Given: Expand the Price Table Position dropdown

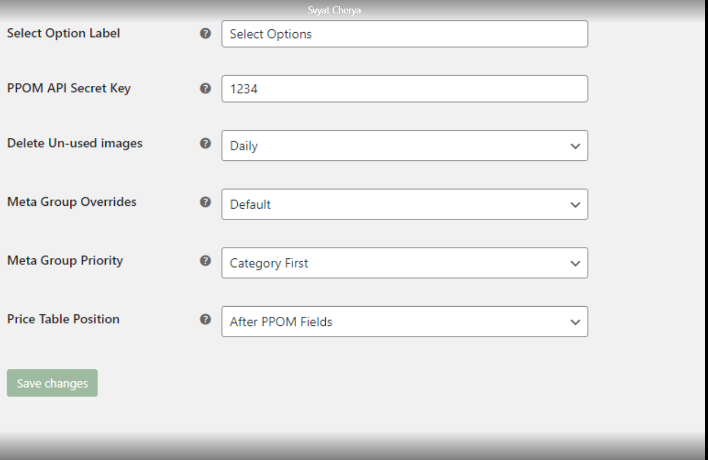Looking at the screenshot, I should coord(404,322).
